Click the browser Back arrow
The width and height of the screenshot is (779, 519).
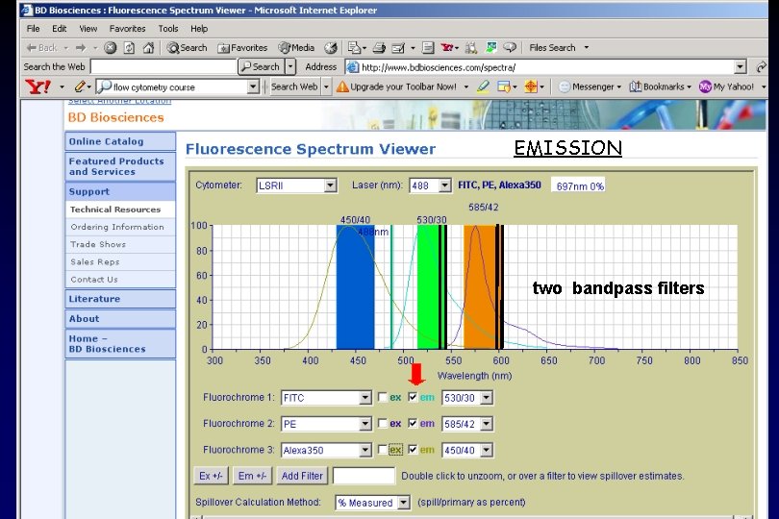point(32,48)
